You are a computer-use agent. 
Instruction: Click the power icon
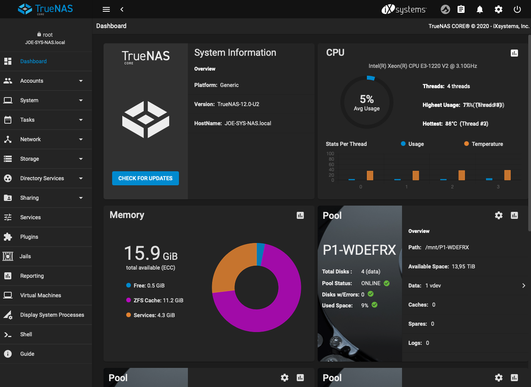(517, 9)
